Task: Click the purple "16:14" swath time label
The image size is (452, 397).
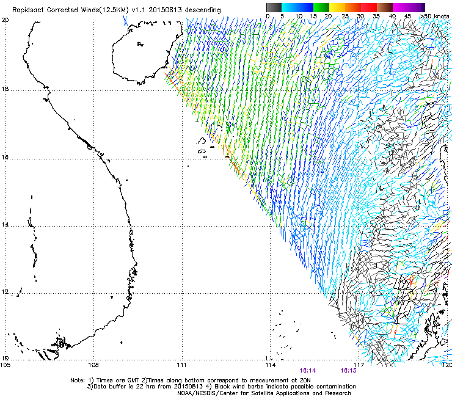Action: [308, 371]
